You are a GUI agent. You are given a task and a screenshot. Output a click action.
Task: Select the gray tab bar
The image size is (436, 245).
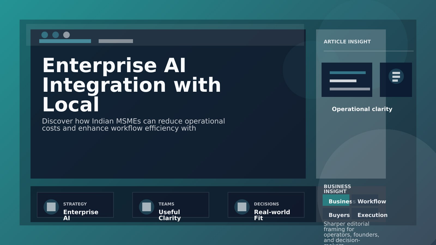116,41
